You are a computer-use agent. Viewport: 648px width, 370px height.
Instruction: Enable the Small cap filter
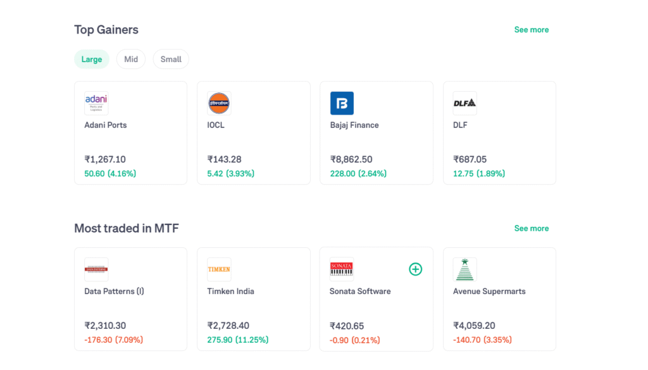(x=170, y=59)
